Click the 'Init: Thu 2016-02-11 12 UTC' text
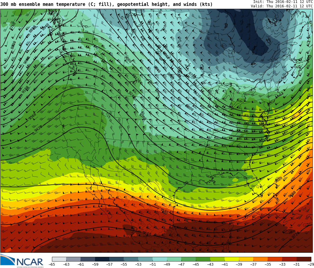This screenshot has height=268, width=314. [x=283, y=1]
